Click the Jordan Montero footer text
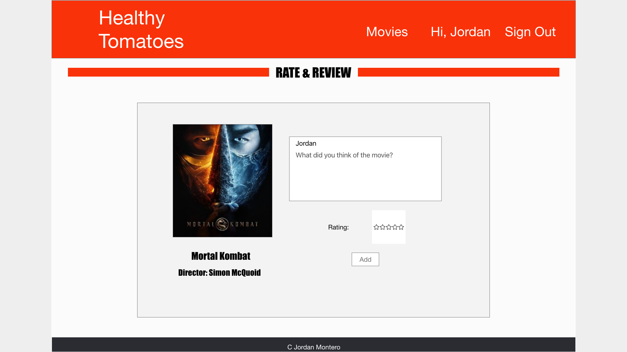Viewport: 627px width, 352px height. [313, 347]
